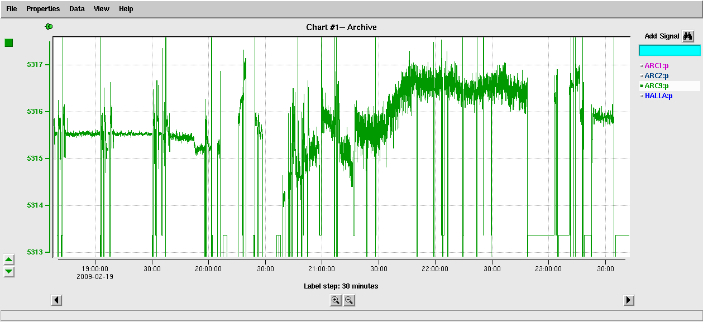Open the Data menu
The width and height of the screenshot is (703, 322).
77,9
